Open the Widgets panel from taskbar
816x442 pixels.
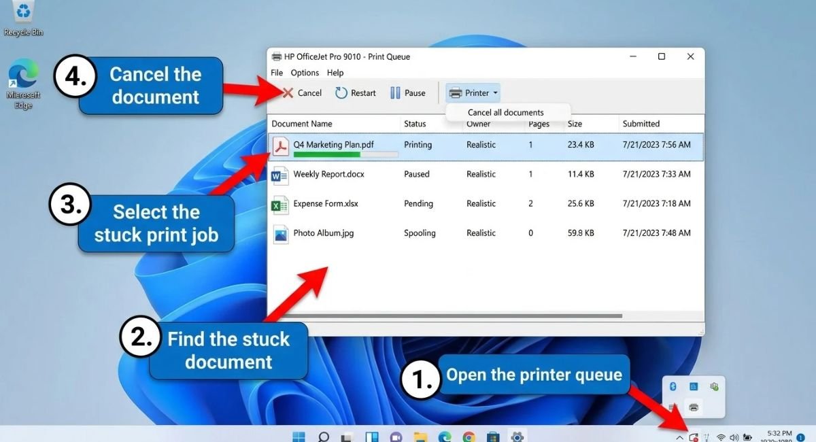(x=372, y=436)
